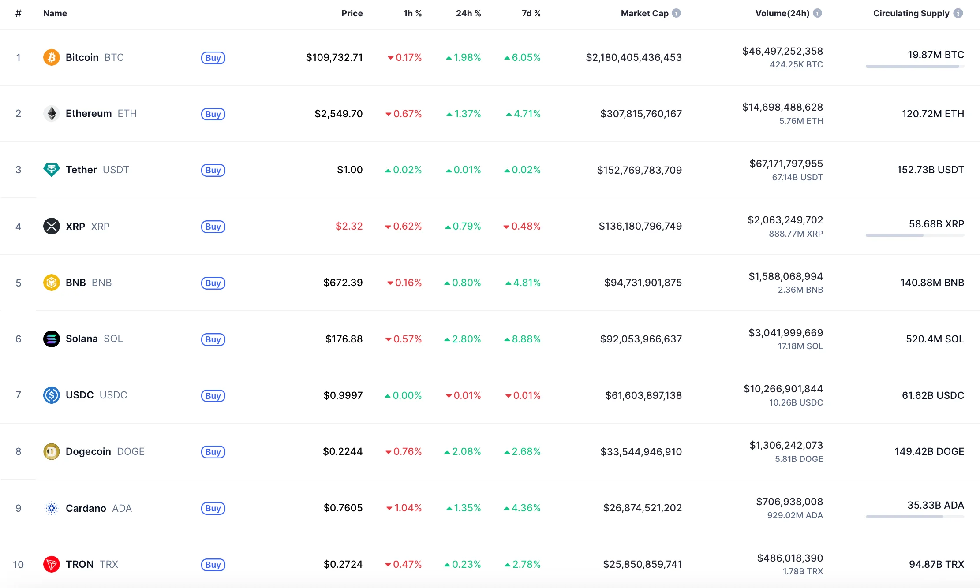Buy XRP using its Buy button
980x588 pixels.
coord(213,227)
